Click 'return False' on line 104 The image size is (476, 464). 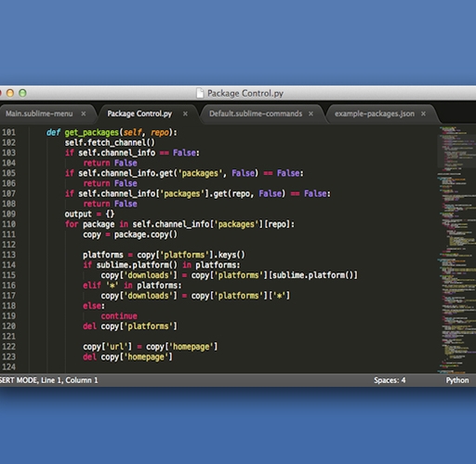pos(110,163)
